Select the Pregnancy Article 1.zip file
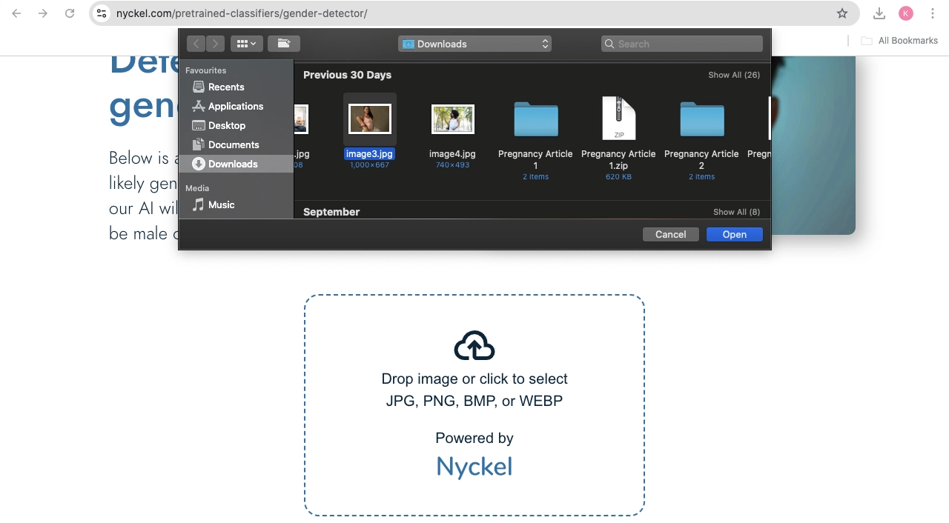Screen dimensions: 949x523 (618, 119)
